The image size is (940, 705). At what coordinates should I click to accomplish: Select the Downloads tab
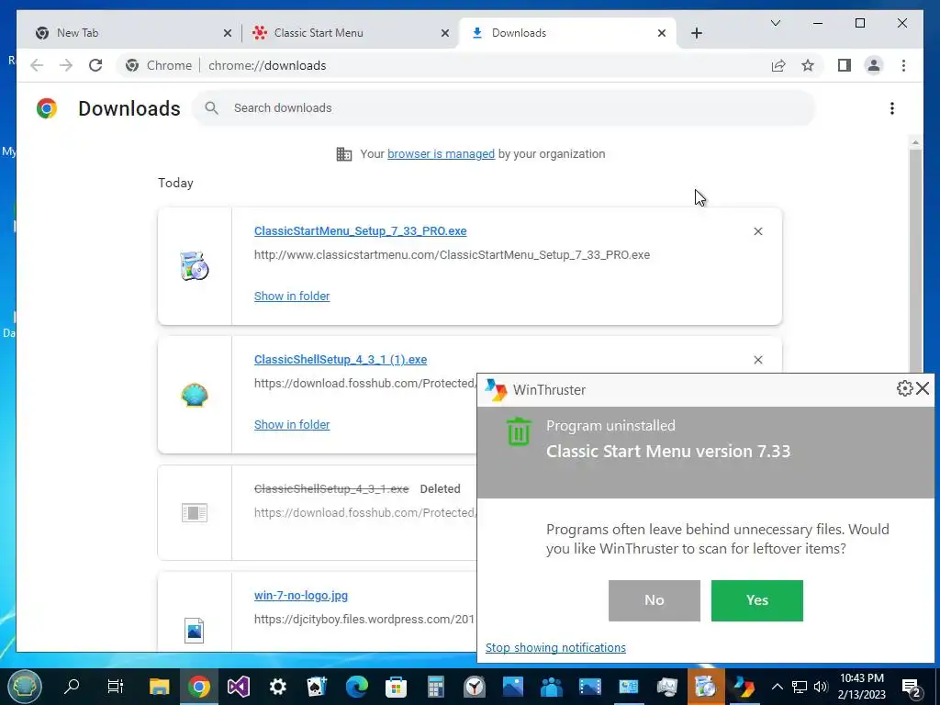(x=566, y=33)
